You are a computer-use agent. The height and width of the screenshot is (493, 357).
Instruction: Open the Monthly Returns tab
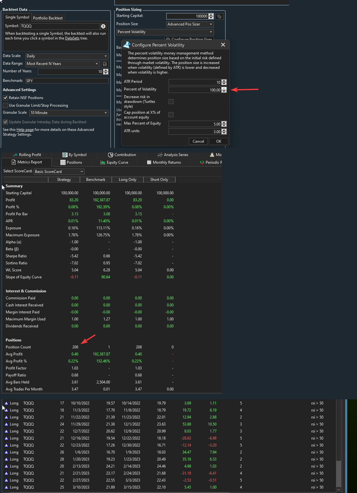164,162
